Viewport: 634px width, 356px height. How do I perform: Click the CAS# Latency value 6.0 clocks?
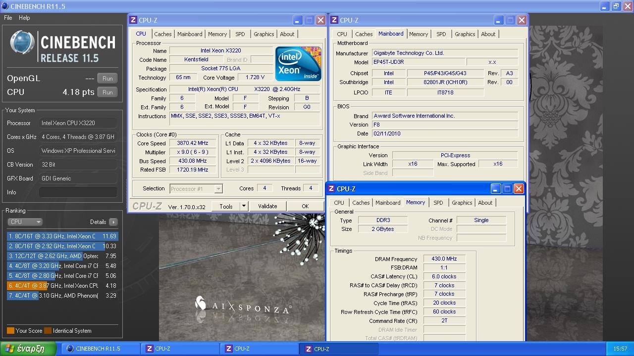click(444, 276)
